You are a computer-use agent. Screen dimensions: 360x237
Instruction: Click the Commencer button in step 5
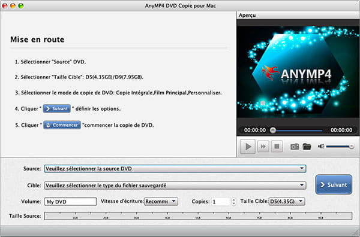pos(62,125)
